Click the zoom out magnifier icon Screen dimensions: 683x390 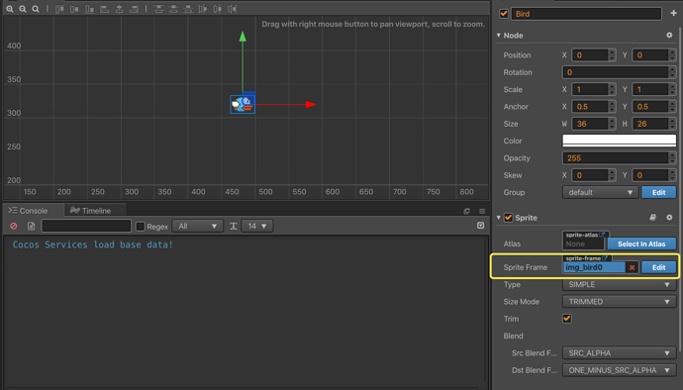click(23, 9)
